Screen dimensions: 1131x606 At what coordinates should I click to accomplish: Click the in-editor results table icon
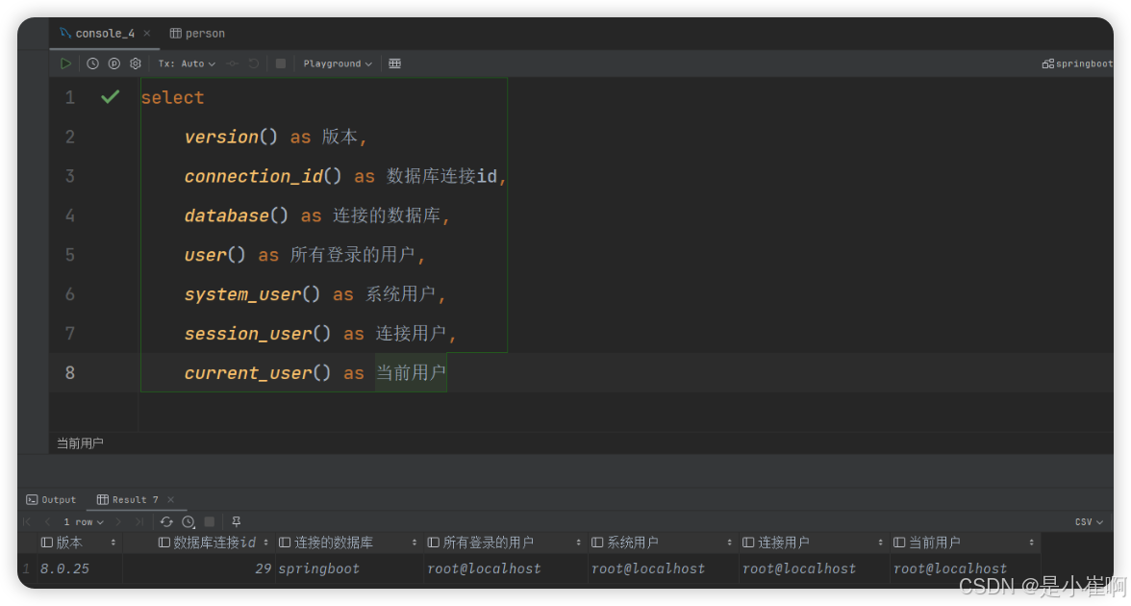click(x=394, y=63)
